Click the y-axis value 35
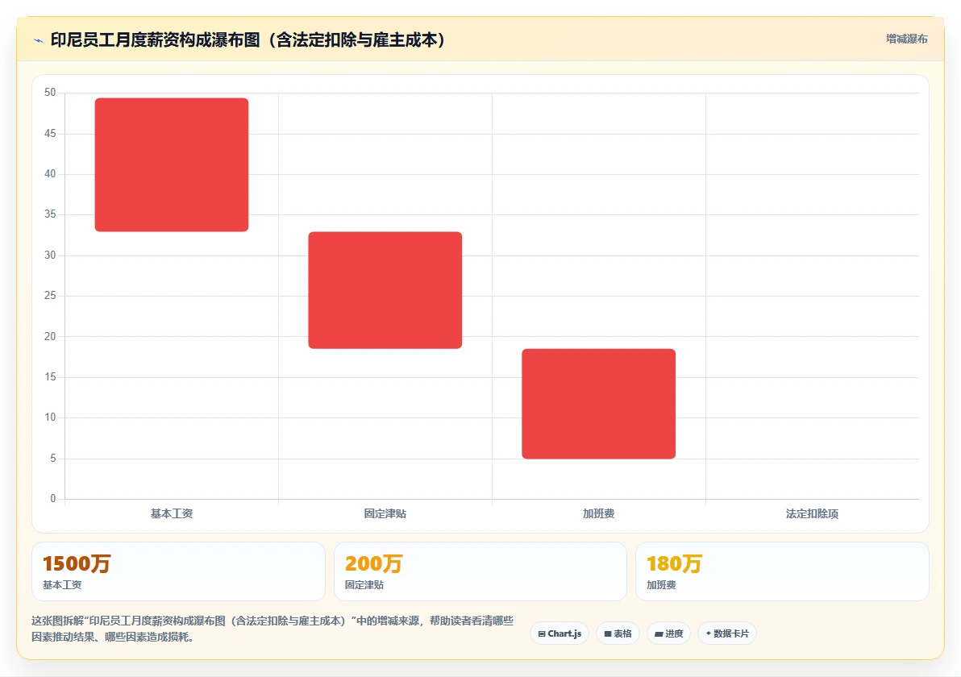Image resolution: width=961 pixels, height=677 pixels. 50,214
